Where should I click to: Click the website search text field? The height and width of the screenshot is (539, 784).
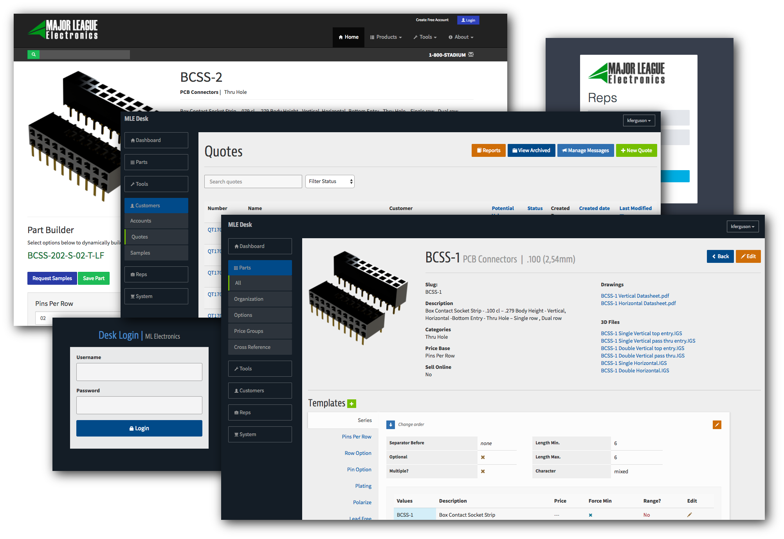tap(85, 54)
